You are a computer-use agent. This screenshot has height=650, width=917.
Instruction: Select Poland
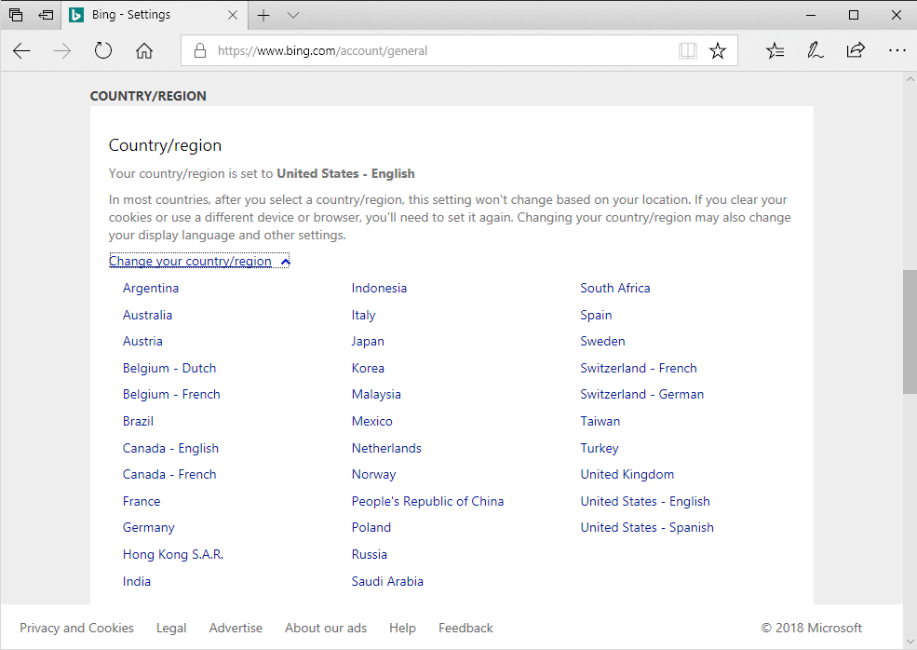(x=371, y=528)
